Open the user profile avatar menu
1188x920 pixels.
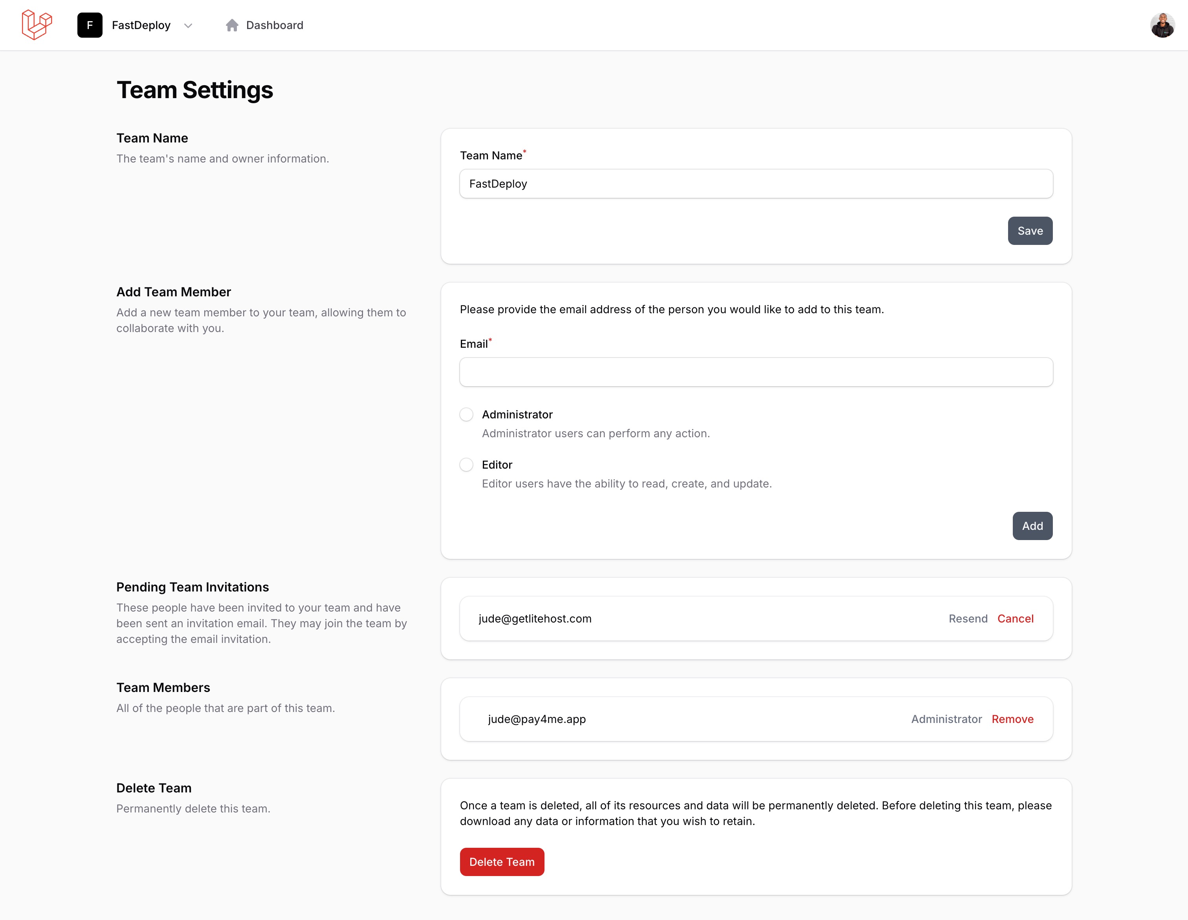coord(1162,25)
